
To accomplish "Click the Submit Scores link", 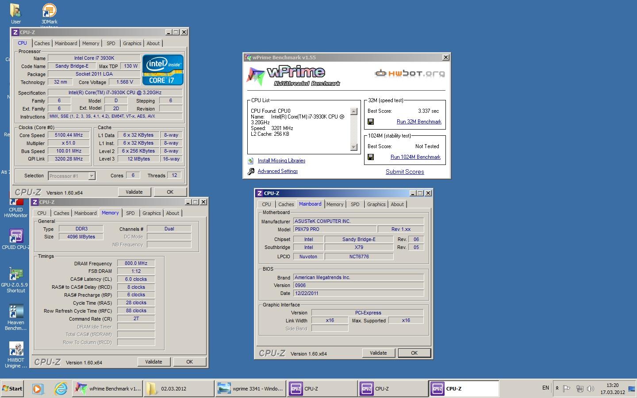I will (404, 172).
